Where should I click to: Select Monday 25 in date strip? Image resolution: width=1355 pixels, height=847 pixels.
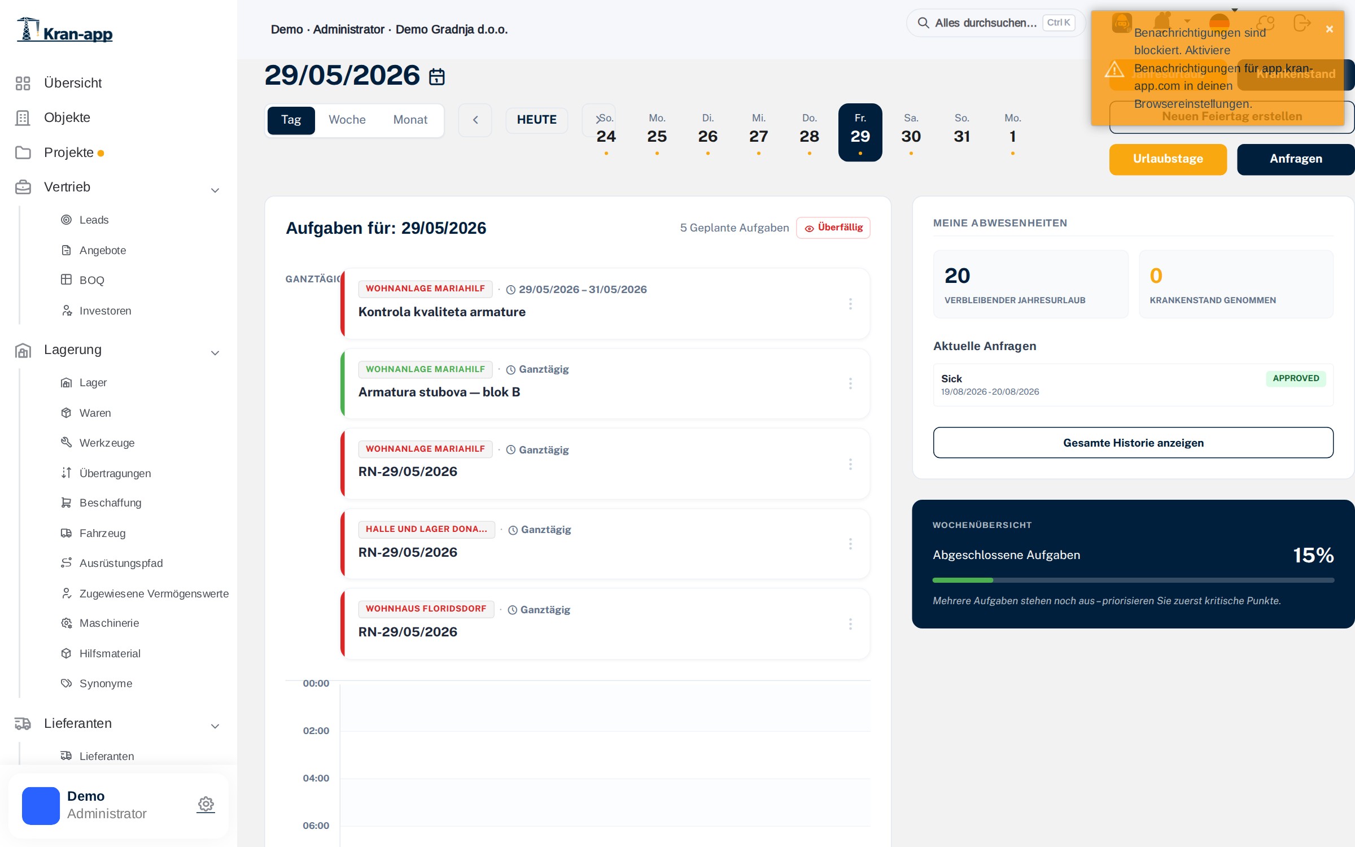pos(657,133)
